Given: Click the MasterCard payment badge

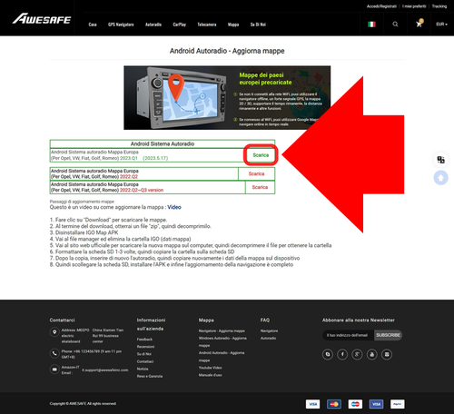Looking at the screenshot, I should (x=334, y=404).
